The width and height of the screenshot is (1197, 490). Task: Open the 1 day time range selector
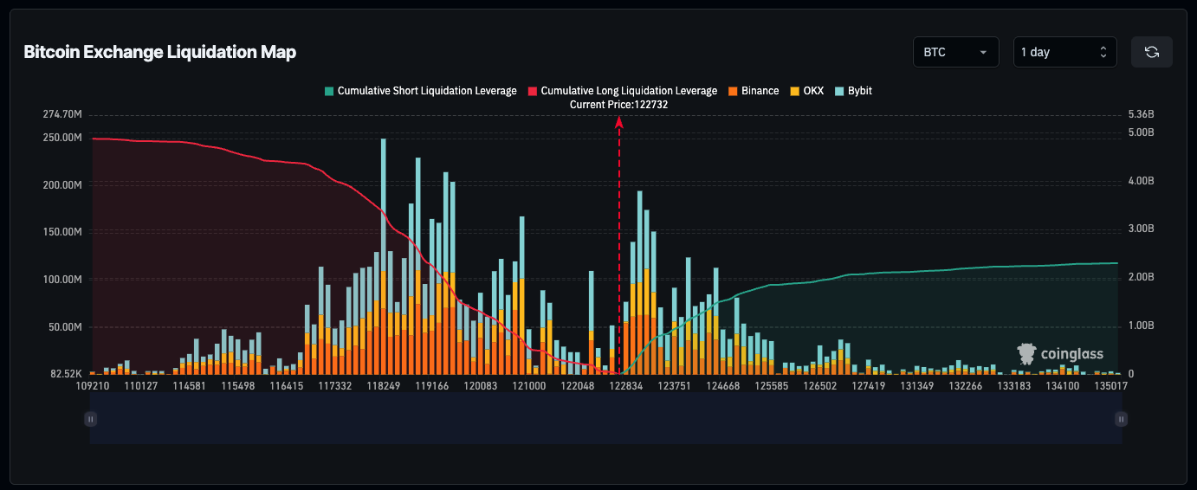pos(1064,52)
